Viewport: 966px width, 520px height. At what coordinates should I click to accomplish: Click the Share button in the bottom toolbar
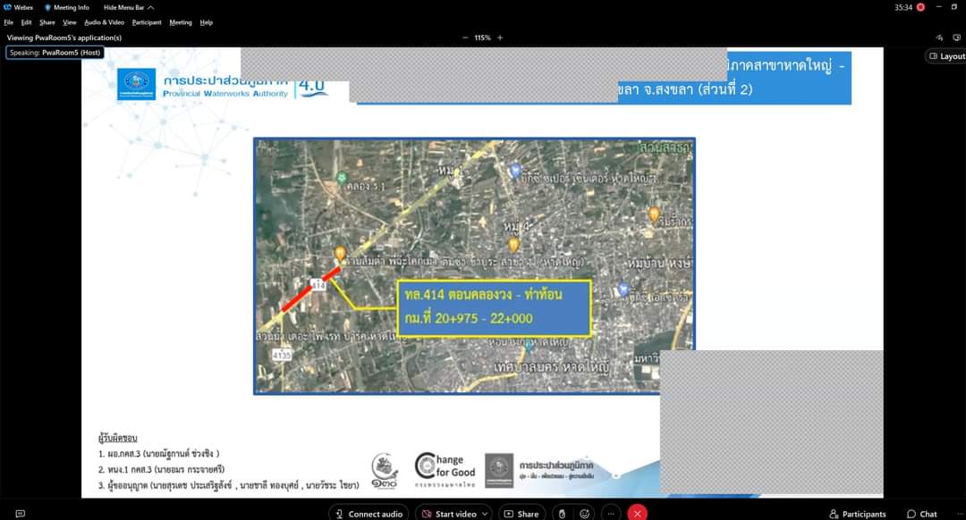click(x=521, y=513)
